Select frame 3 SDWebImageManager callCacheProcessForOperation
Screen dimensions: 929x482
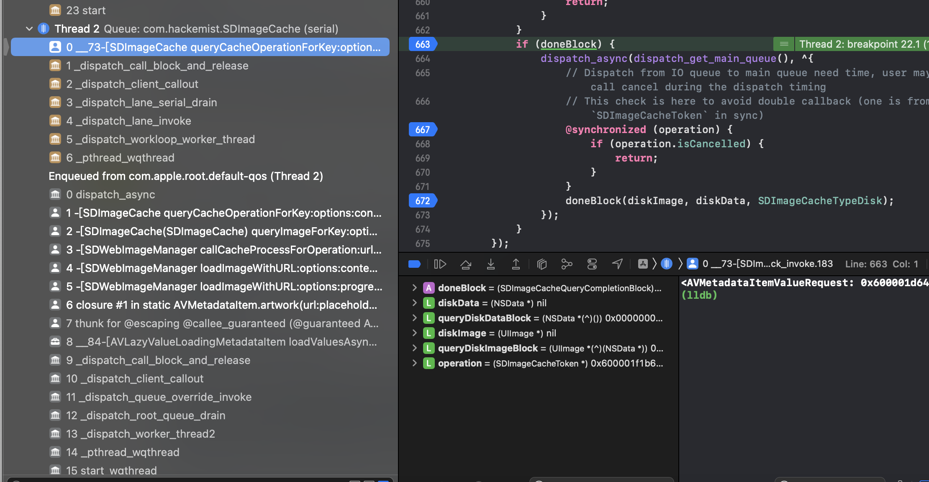tap(200, 250)
